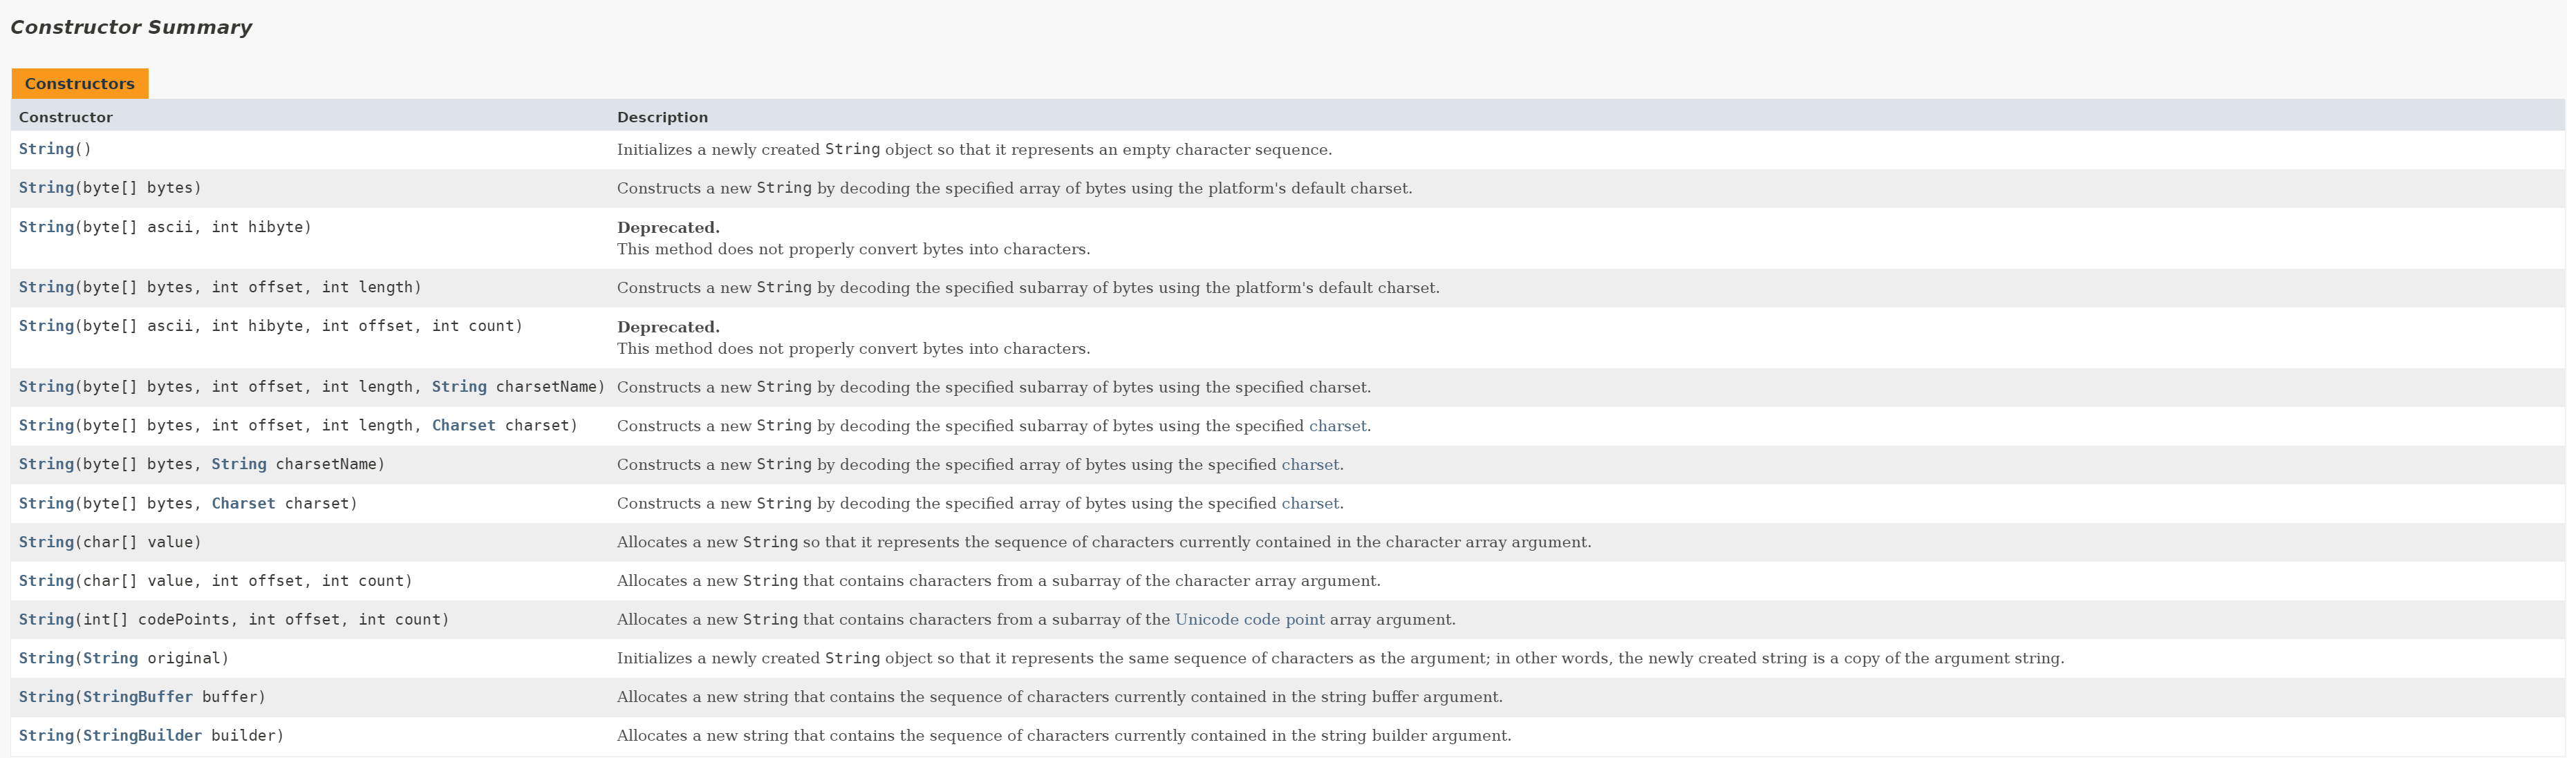Open String(byte[] bytes) constructor link
Viewport: 2567px width, 758px height.
click(x=46, y=187)
